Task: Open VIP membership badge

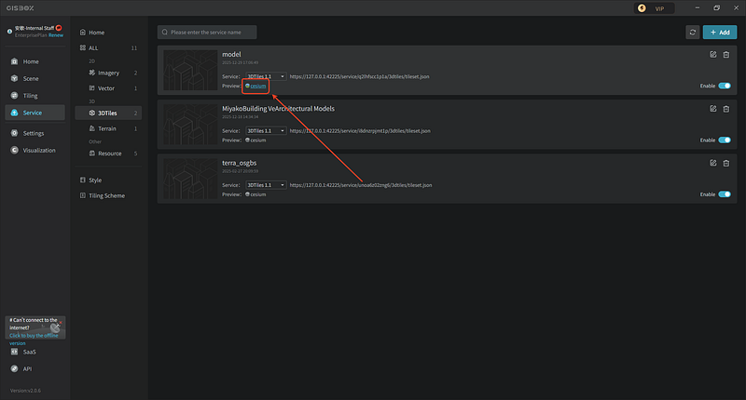Action: click(x=654, y=8)
